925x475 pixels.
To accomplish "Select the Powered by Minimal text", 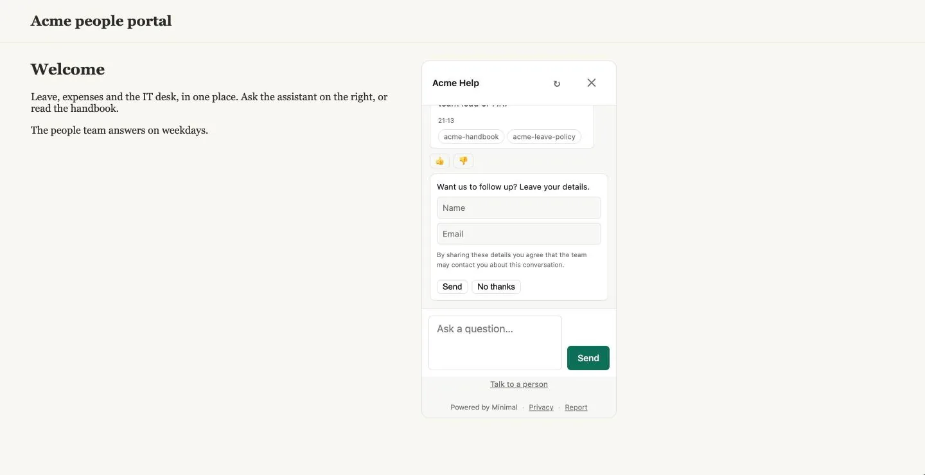I will click(x=484, y=408).
